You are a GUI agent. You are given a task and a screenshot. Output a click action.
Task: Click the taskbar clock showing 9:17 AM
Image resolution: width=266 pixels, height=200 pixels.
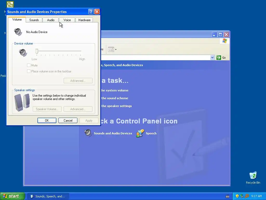click(x=256, y=196)
